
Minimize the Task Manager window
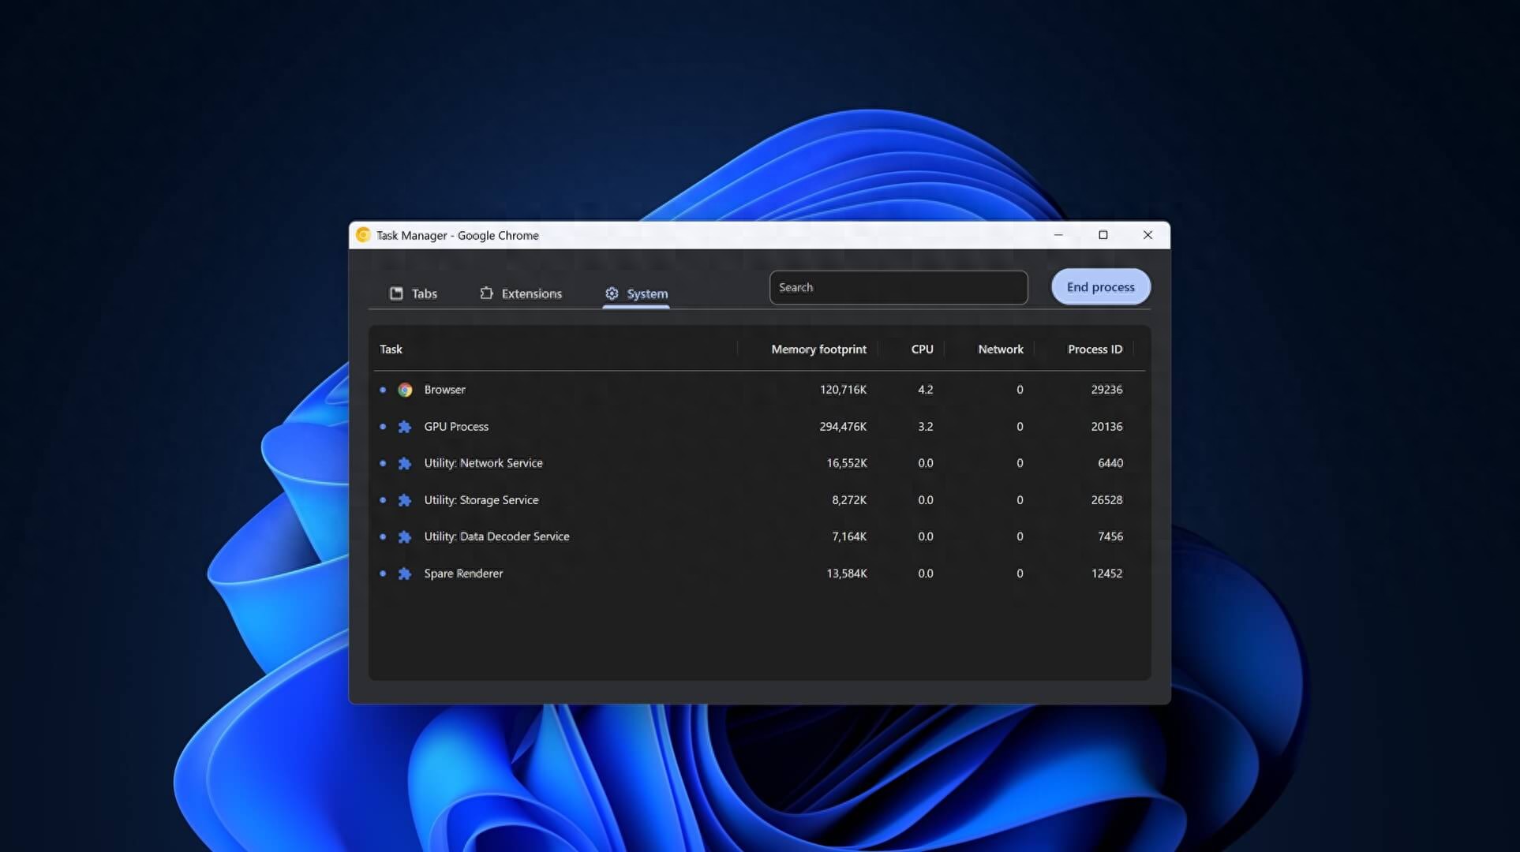(1058, 235)
